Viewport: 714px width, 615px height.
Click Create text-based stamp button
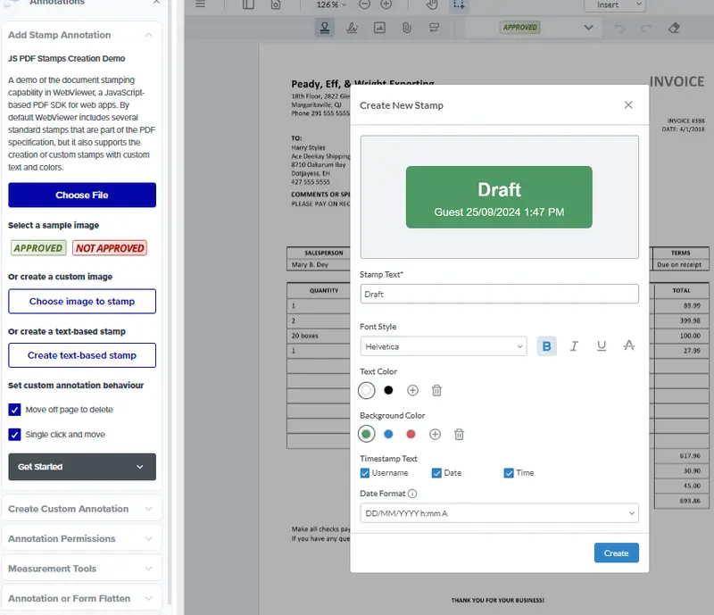82,355
